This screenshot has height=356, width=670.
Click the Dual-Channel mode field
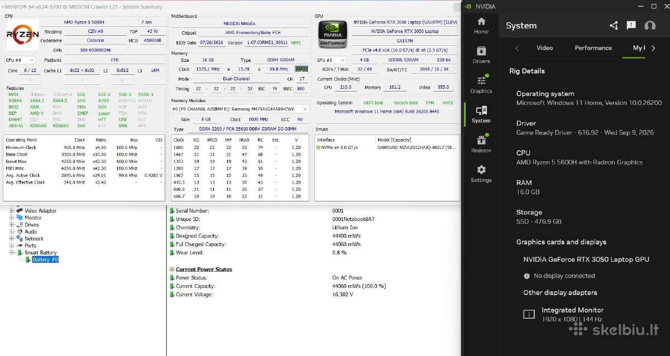(x=237, y=79)
